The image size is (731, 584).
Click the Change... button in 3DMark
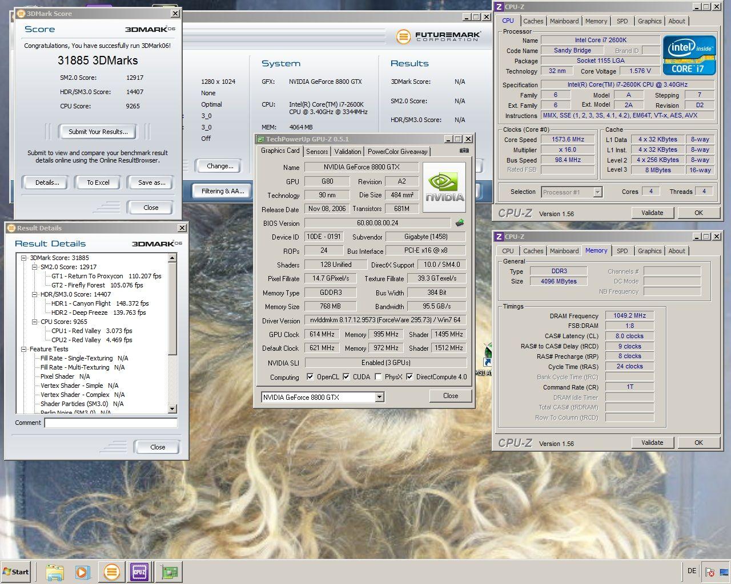coord(220,166)
